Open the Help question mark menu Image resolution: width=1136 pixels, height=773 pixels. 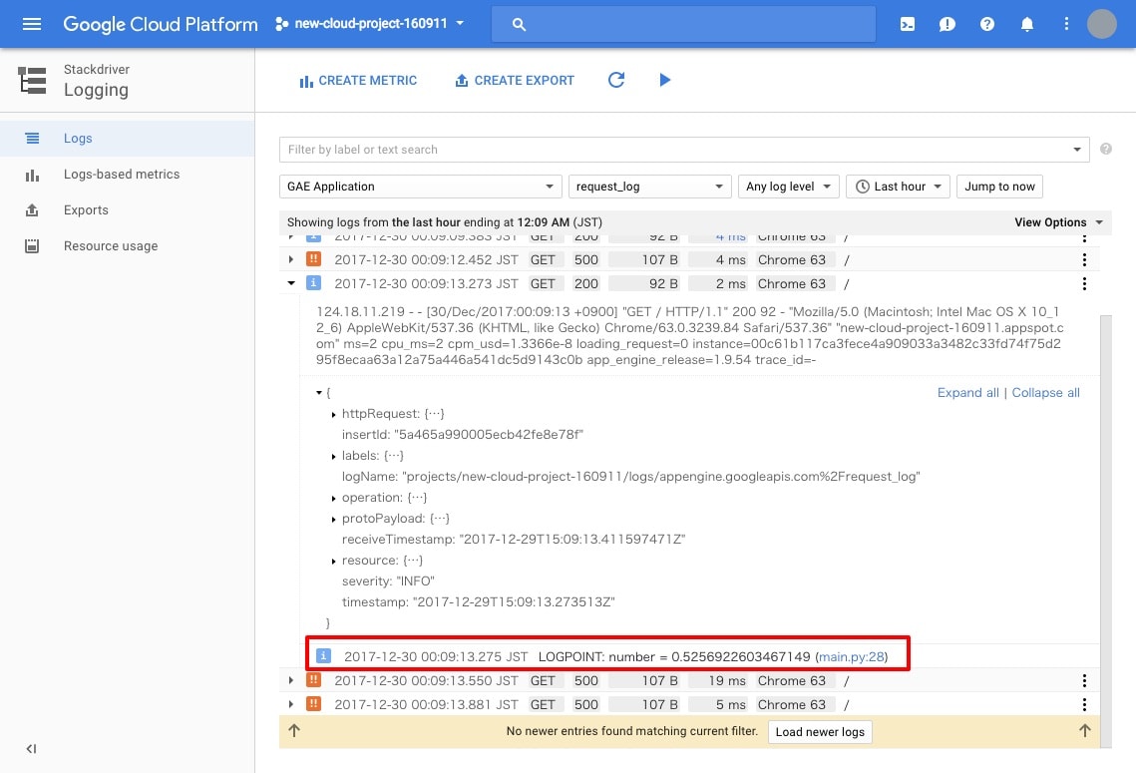point(986,24)
